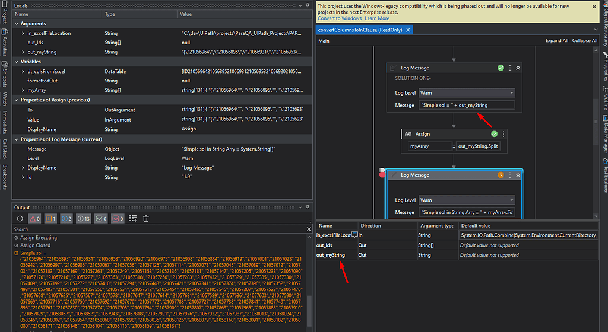Click Collapse All in designer
The image size is (608, 332).
pos(585,41)
